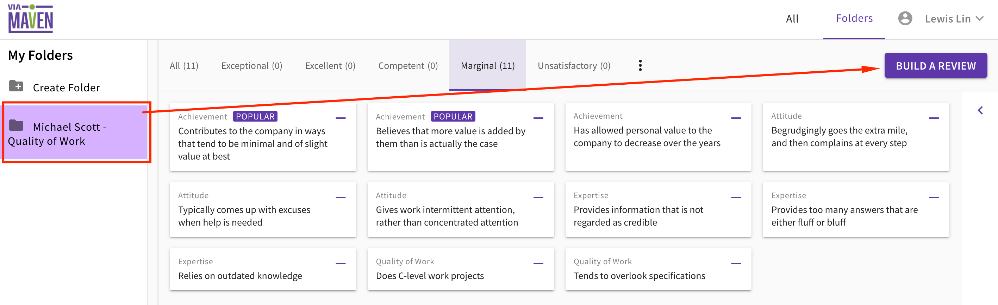The image size is (998, 305).
Task: Select the Unsatisfactory (0) tab
Action: click(574, 66)
